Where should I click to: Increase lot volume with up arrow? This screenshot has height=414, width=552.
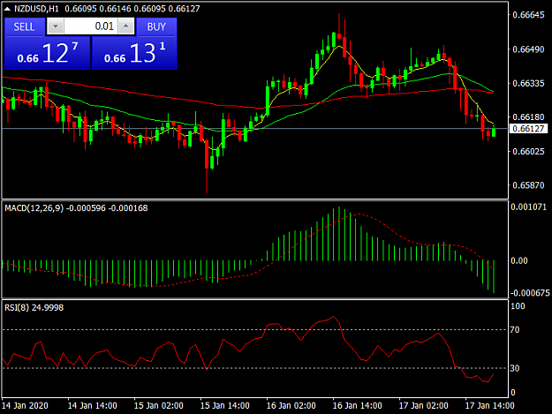[x=126, y=26]
